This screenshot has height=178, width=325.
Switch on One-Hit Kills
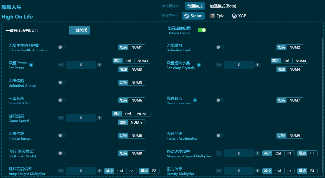click(x=62, y=100)
